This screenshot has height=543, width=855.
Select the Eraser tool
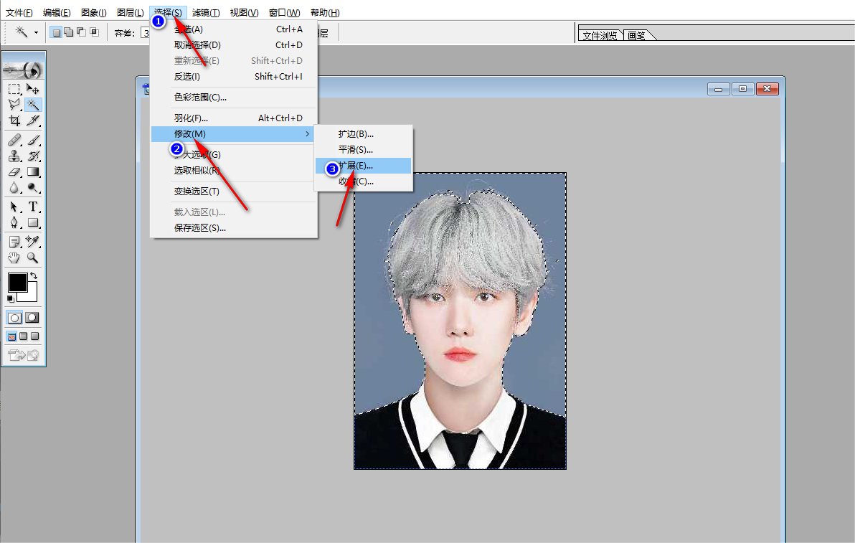coord(15,171)
